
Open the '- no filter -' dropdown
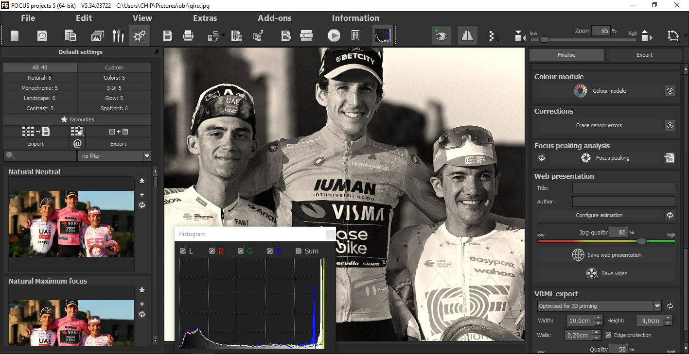(146, 156)
